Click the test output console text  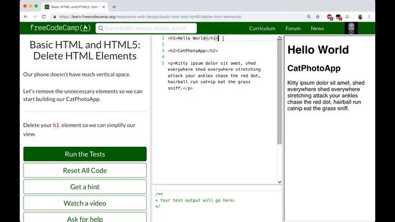[195, 200]
